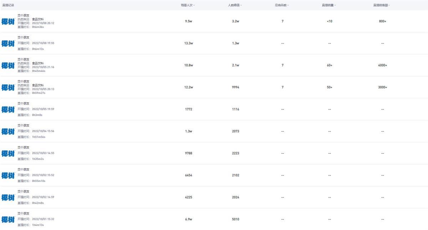Image resolution: width=428 pixels, height=230 pixels.
Task: Click the sort arrow beside 总商品数
Action: [288, 5]
